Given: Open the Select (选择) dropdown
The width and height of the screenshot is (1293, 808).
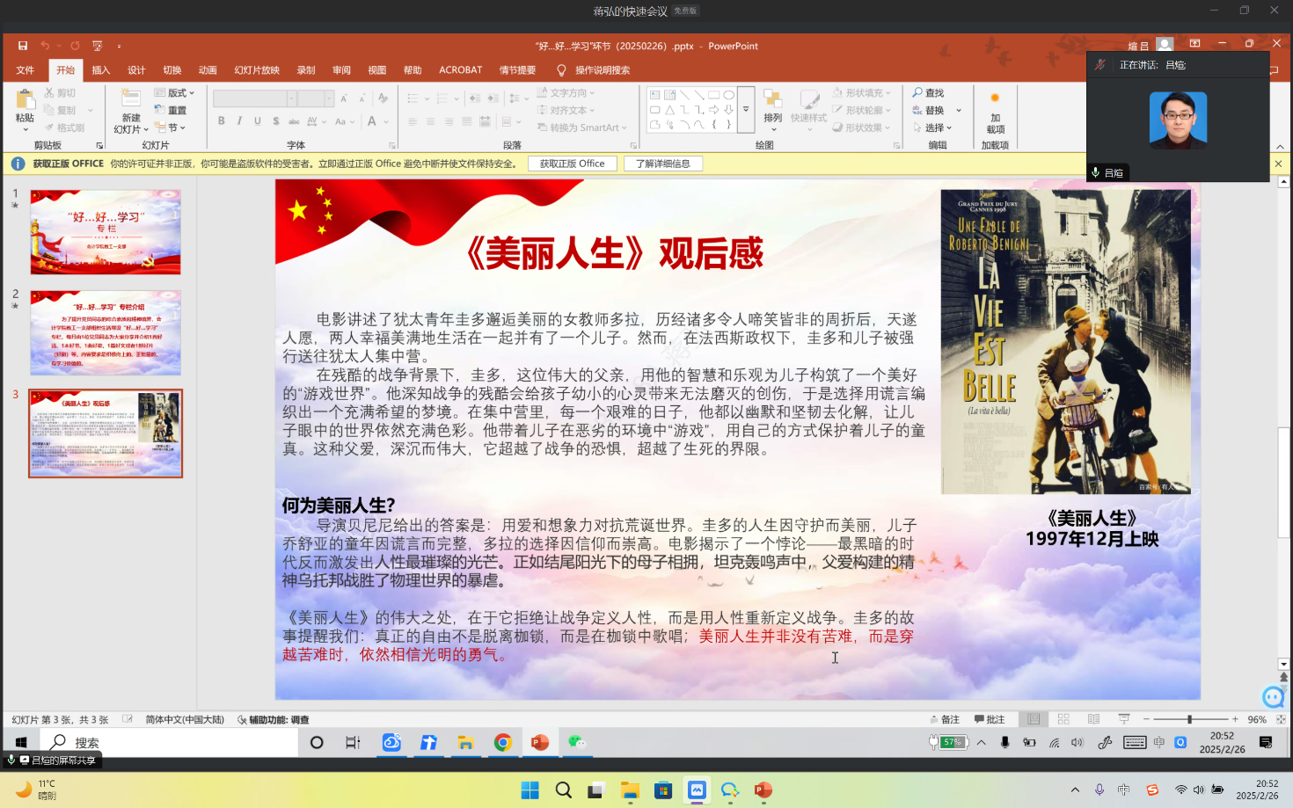Looking at the screenshot, I should coord(933,127).
